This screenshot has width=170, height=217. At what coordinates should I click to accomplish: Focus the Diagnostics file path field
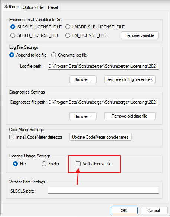coord(103,102)
